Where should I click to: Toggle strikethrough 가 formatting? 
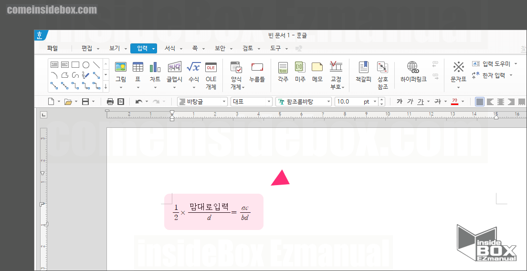point(438,102)
